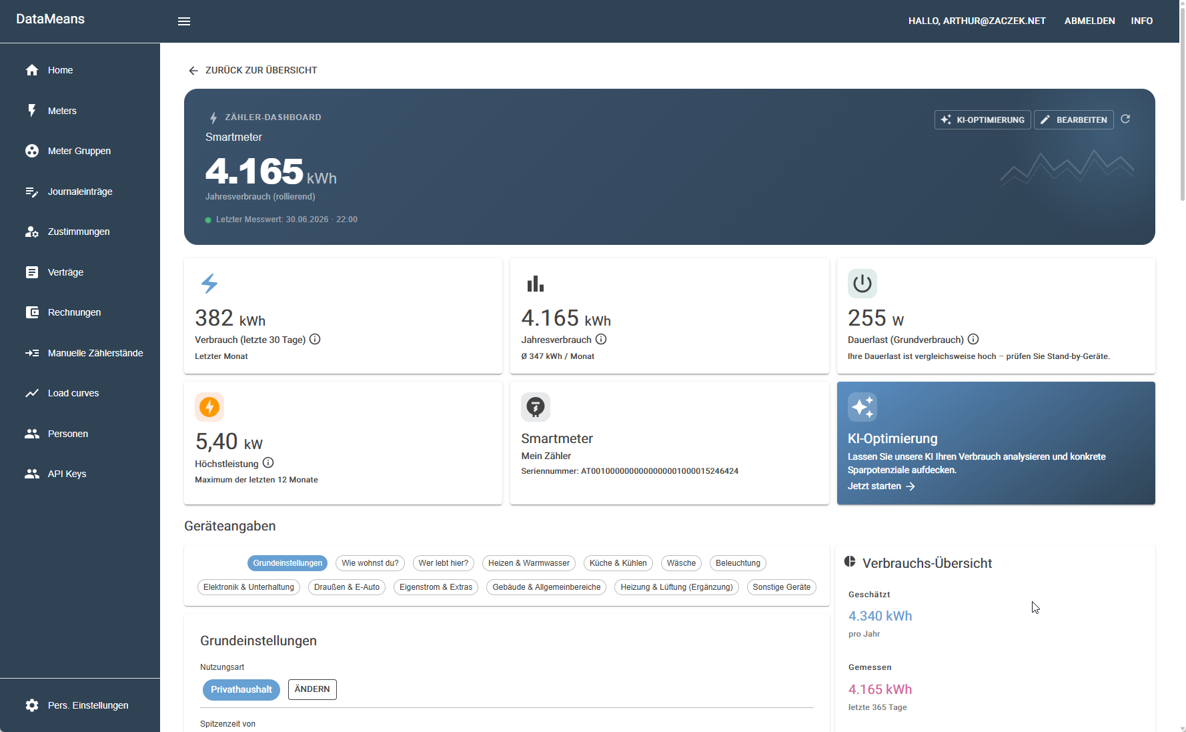Screen dimensions: 1186x732
Task: Open Journaleinträge in the sidebar
Action: pos(80,192)
